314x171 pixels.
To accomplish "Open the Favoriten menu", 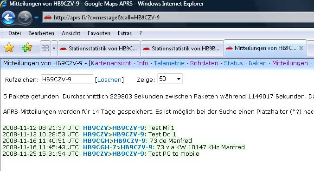I will coord(99,33).
